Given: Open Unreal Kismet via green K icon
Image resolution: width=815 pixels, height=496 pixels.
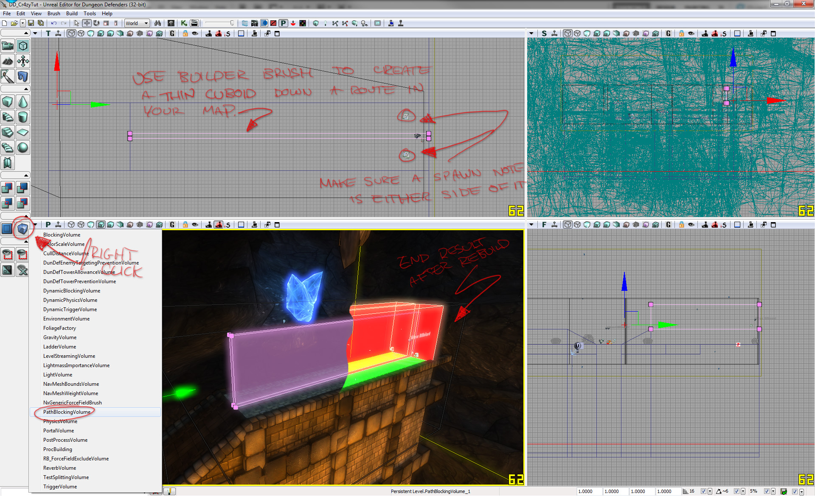Looking at the screenshot, I should coord(184,23).
